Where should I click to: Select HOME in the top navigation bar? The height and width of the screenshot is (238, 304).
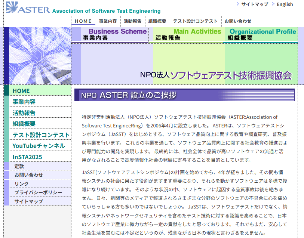click(83, 21)
